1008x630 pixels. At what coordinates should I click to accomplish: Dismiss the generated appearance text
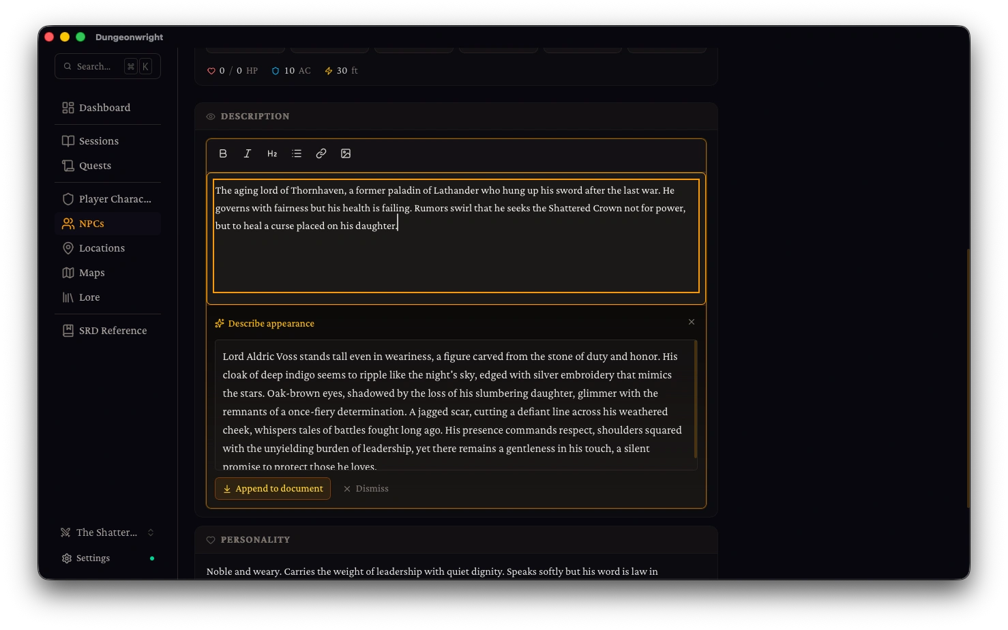coord(366,488)
